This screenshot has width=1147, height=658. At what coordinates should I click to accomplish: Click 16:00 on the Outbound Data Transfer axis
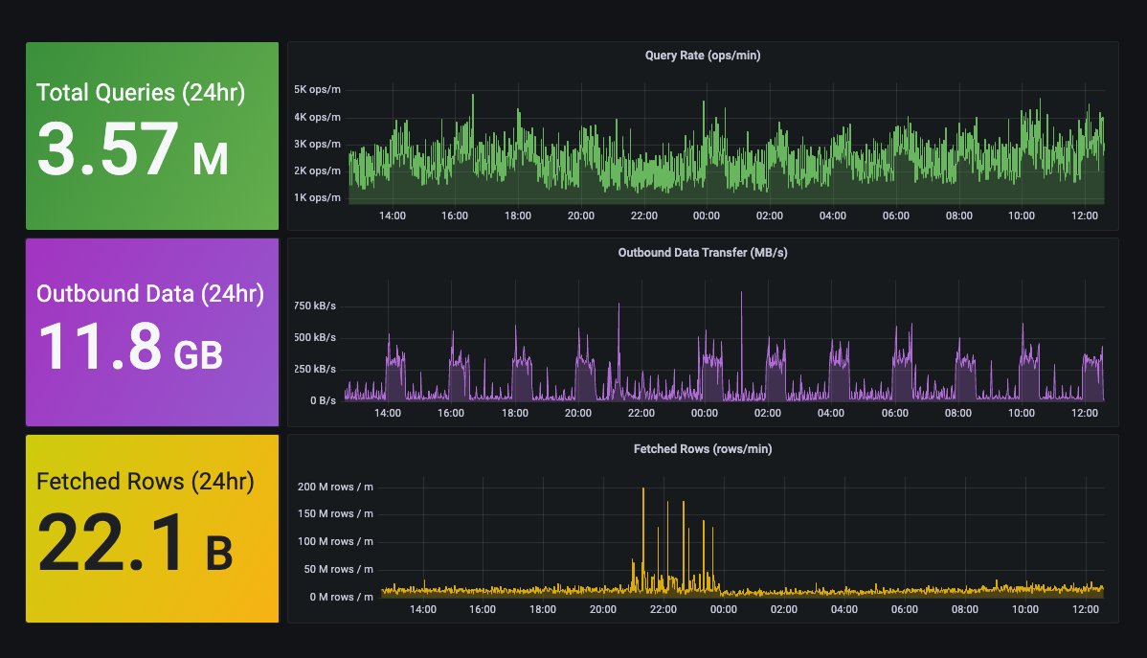(451, 413)
